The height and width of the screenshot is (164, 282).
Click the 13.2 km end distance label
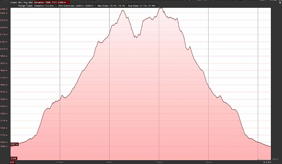tap(267, 162)
